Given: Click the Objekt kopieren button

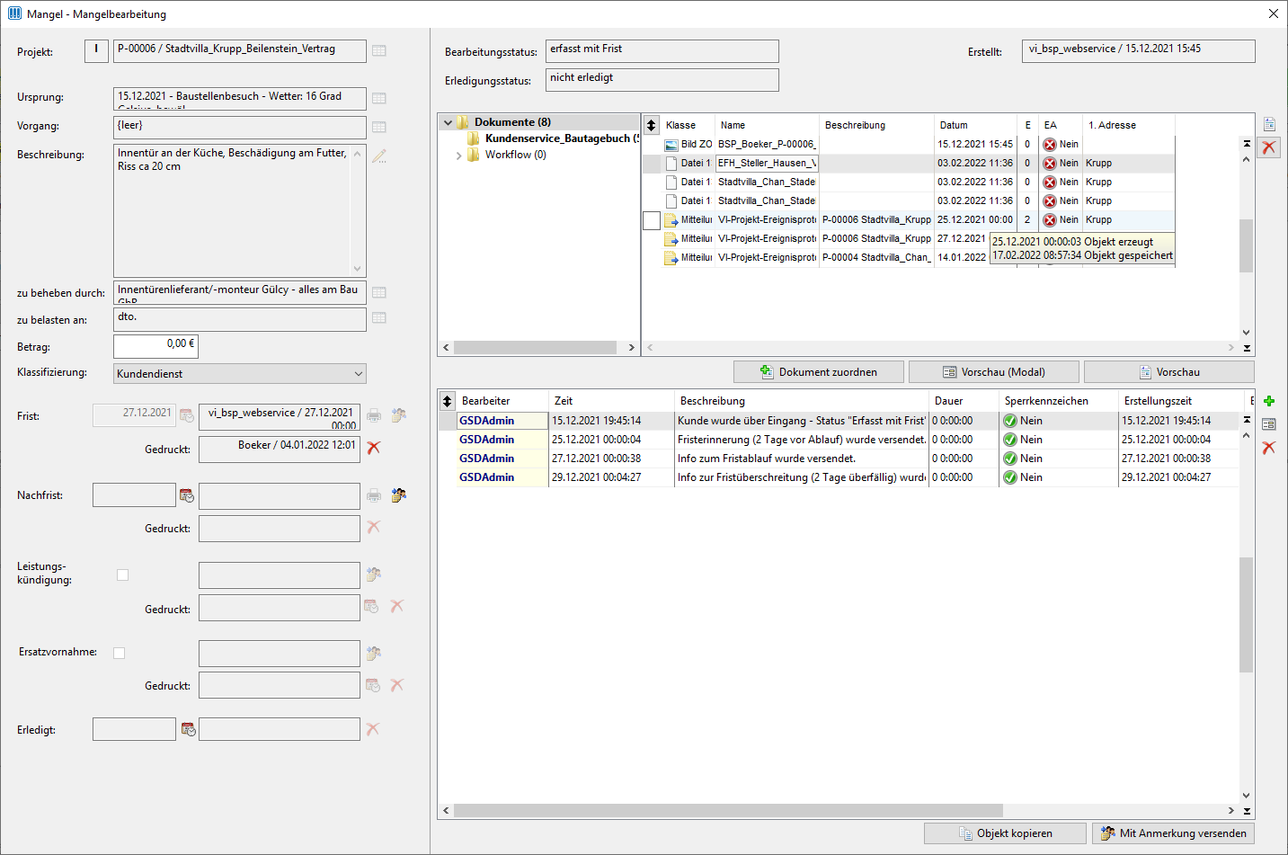Looking at the screenshot, I should click(x=1005, y=833).
